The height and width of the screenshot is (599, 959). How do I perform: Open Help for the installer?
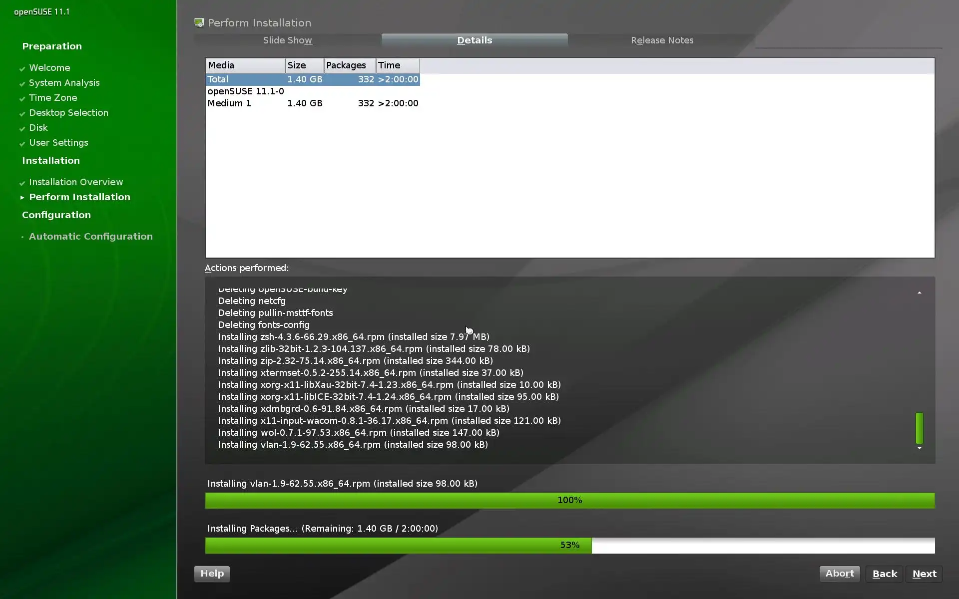tap(212, 574)
